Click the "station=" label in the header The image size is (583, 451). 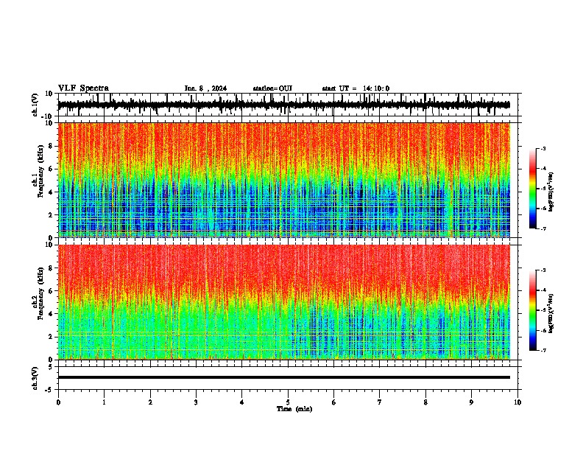coord(266,88)
